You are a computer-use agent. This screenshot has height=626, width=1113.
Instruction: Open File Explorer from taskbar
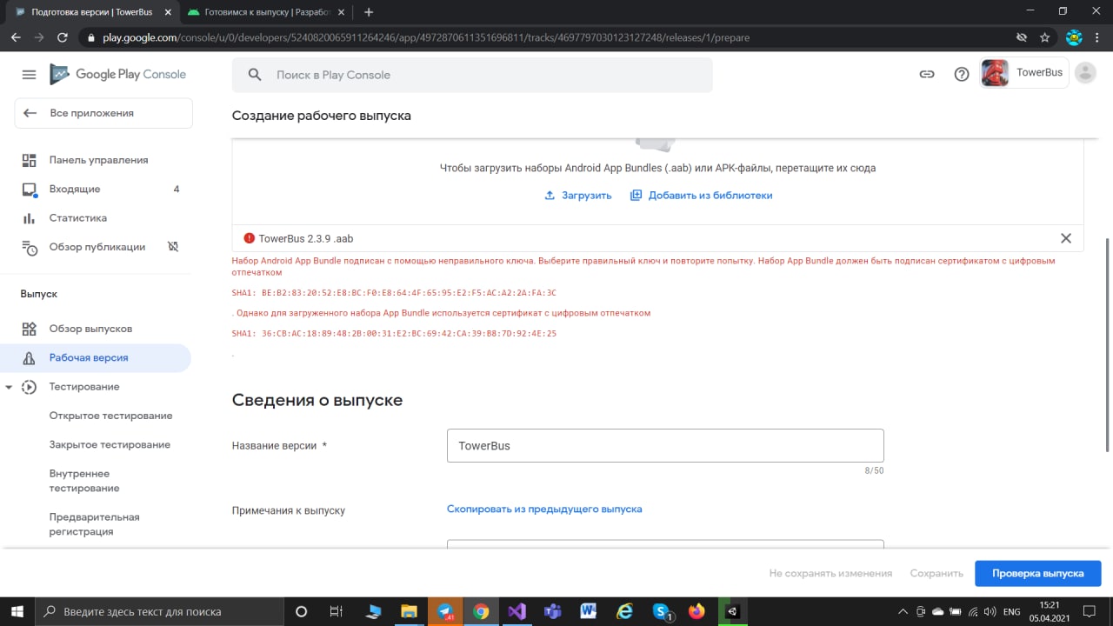coord(409,611)
